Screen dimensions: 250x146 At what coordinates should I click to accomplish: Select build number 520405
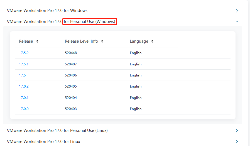tap(71, 86)
